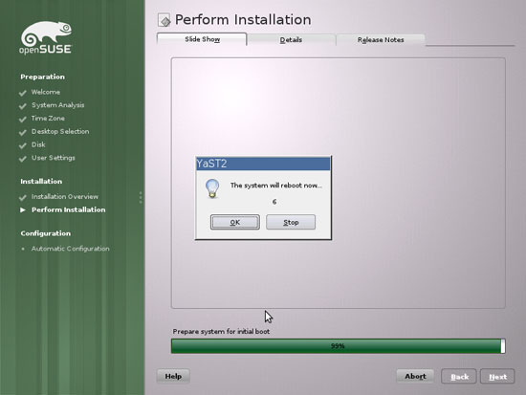Click the Installation section heading

41,181
